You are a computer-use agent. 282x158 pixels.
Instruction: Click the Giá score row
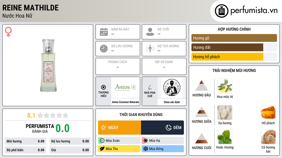pos(70,150)
